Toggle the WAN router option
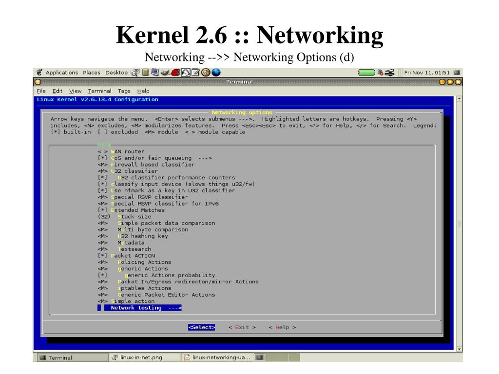This screenshot has height=374, width=499. (x=121, y=152)
